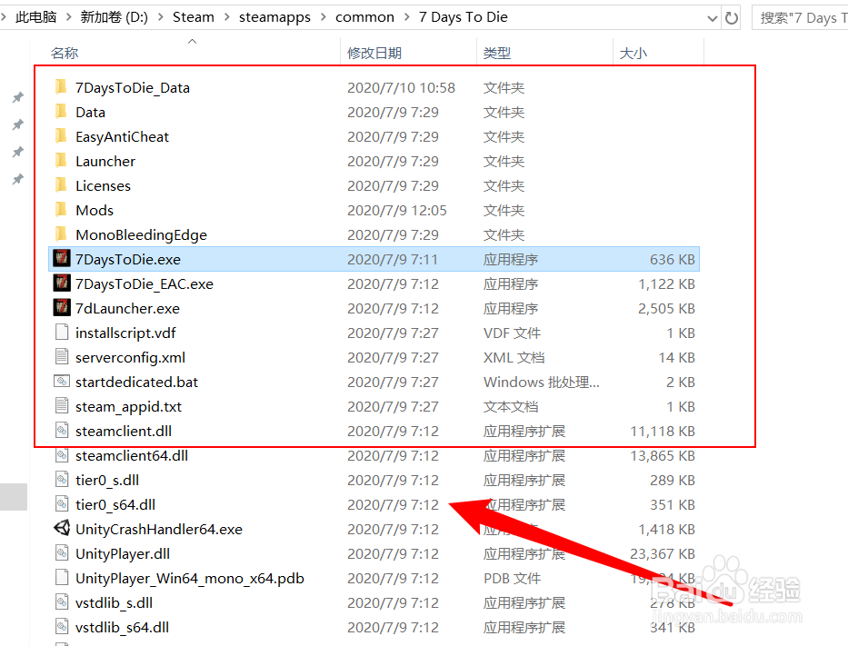848x646 pixels.
Task: Click the vstdlib_s64.dll file icon
Action: (x=62, y=627)
